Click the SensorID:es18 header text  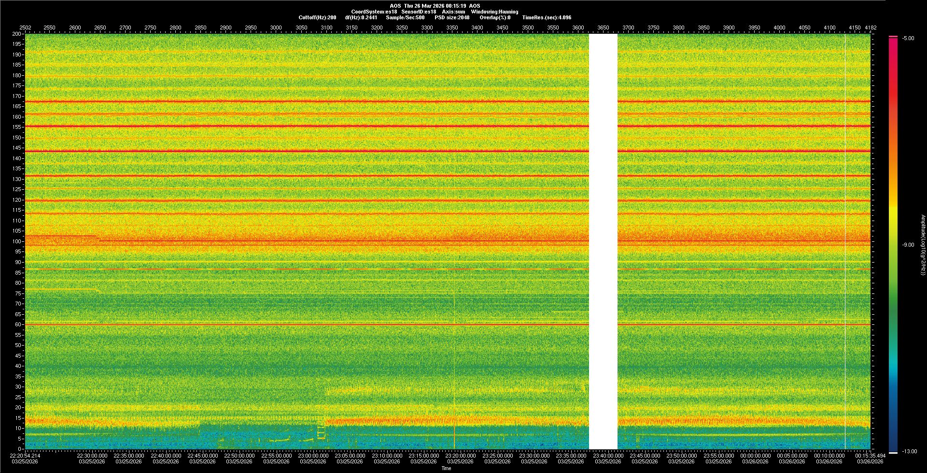[x=419, y=12]
